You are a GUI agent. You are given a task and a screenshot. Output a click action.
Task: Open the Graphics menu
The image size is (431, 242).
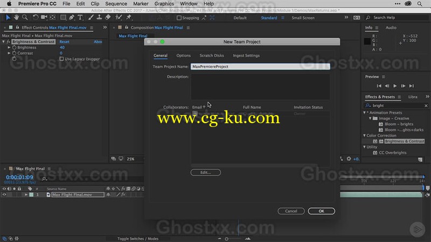(x=164, y=4)
